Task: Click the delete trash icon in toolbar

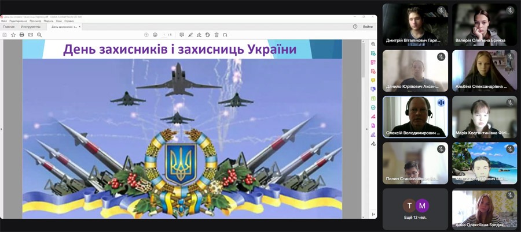Action: (x=216, y=35)
